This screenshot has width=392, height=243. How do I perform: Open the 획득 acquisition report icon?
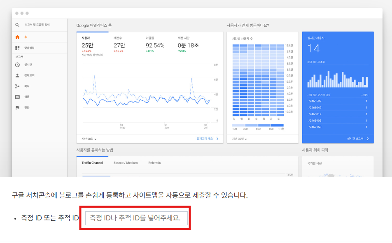pos(16,86)
